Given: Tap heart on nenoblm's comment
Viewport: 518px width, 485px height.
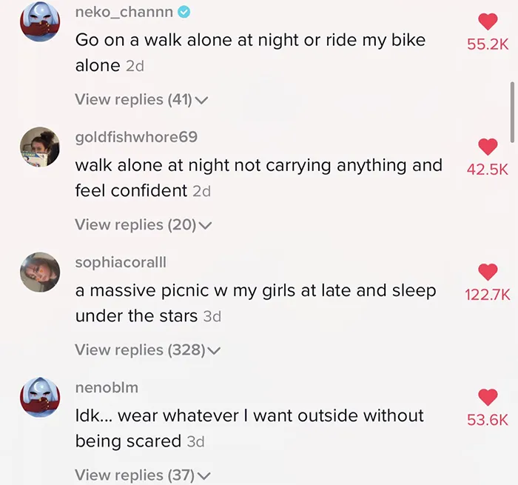Looking at the screenshot, I should (x=488, y=397).
